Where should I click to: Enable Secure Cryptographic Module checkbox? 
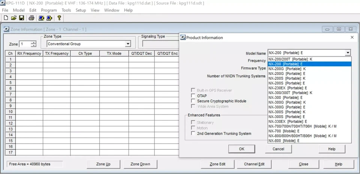[193, 101]
